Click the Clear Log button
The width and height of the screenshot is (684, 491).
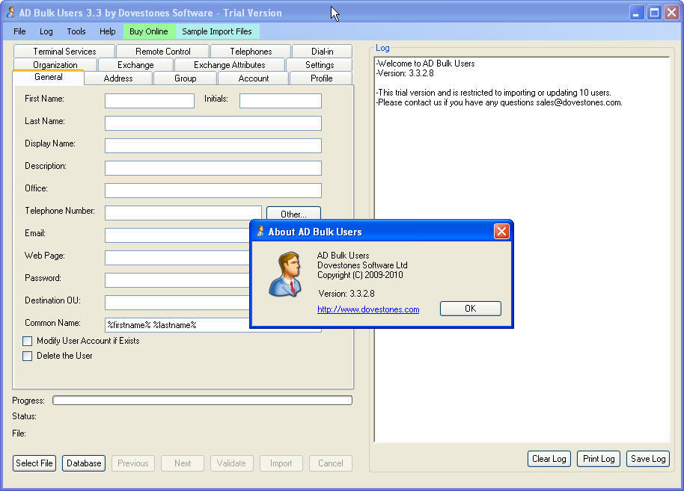549,459
